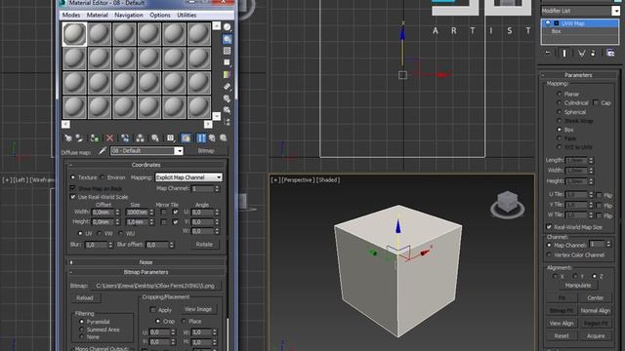Viewport: 625px width, 351px height.
Task: Click the Make Unique icon in modifier panel
Action: point(581,53)
